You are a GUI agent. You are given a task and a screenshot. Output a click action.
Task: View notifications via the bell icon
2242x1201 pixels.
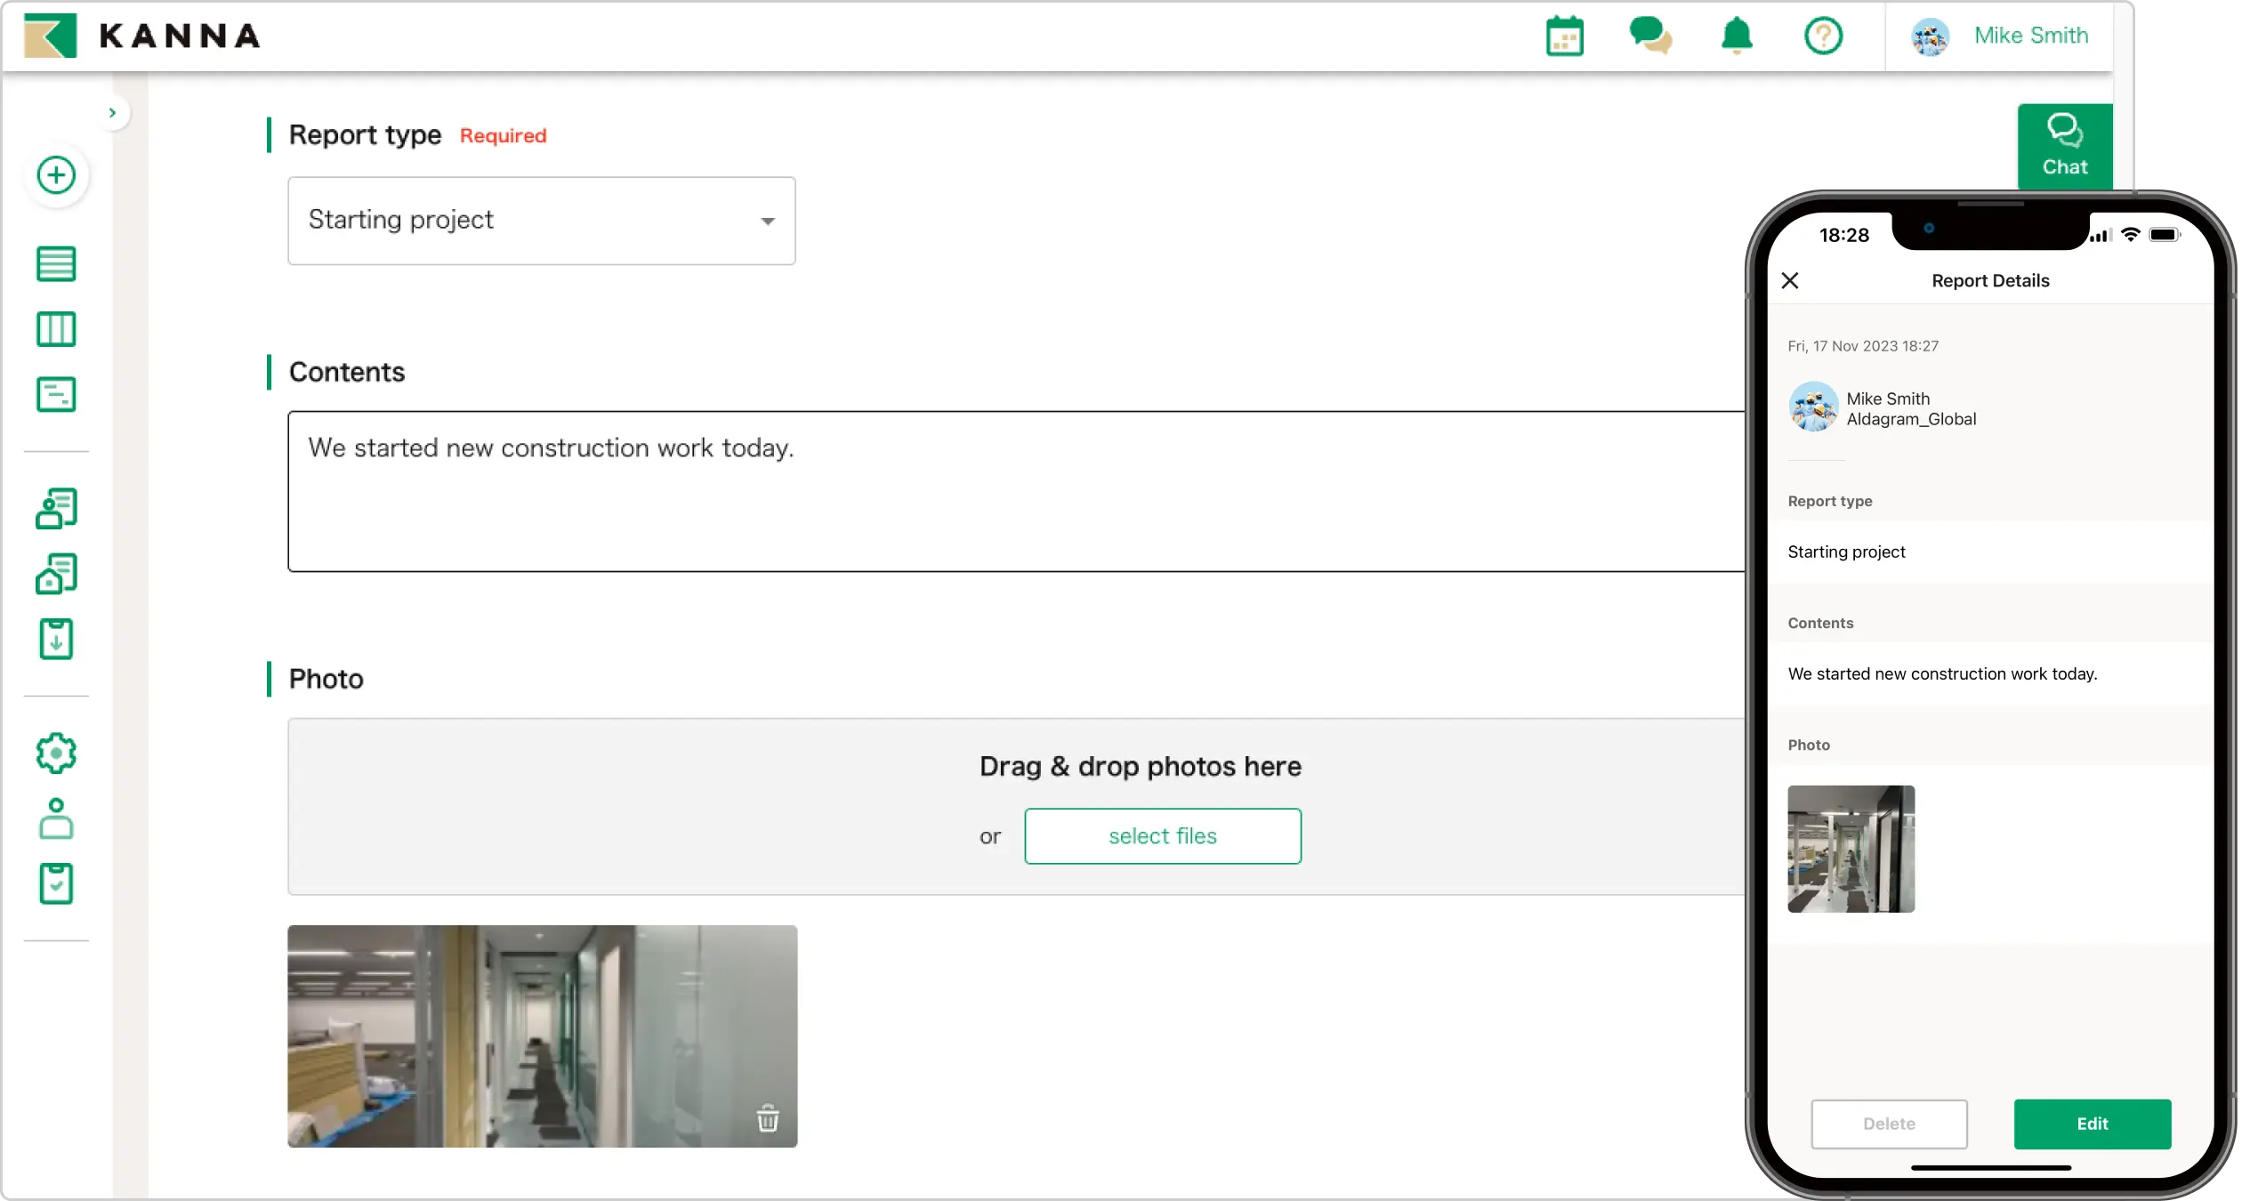pyautogui.click(x=1736, y=36)
